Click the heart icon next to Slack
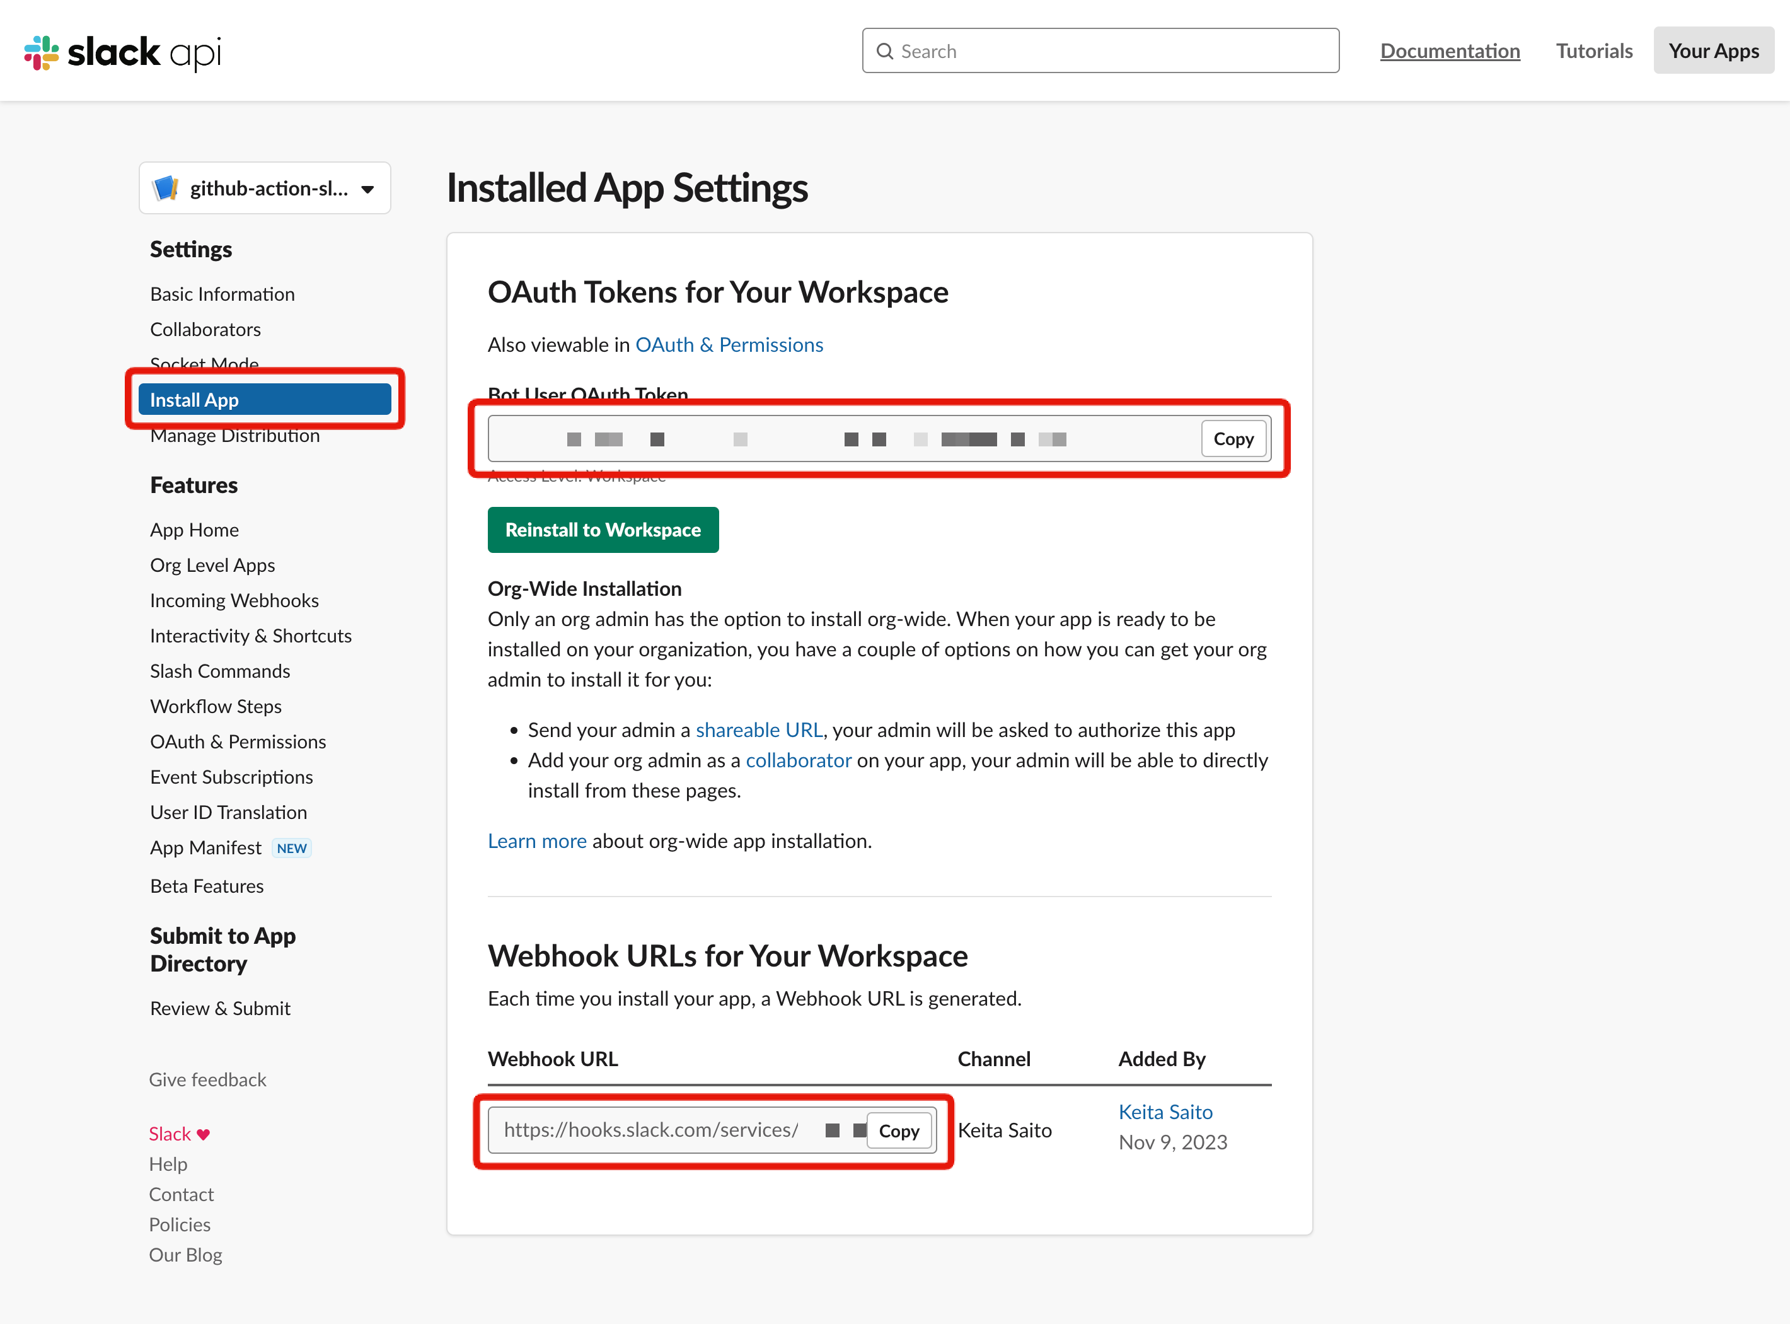Image resolution: width=1790 pixels, height=1324 pixels. tap(204, 1133)
